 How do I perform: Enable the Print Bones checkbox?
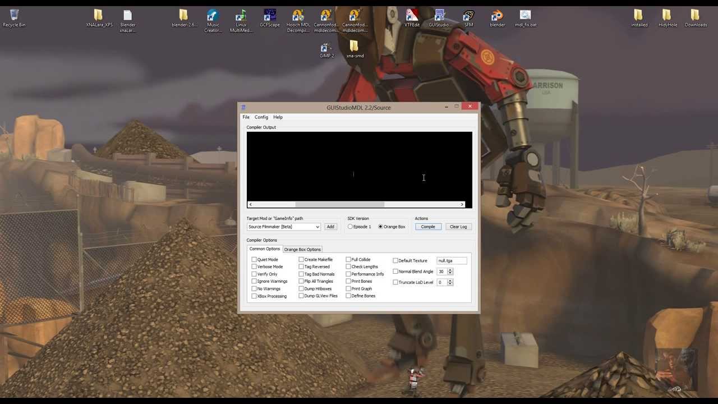click(348, 282)
